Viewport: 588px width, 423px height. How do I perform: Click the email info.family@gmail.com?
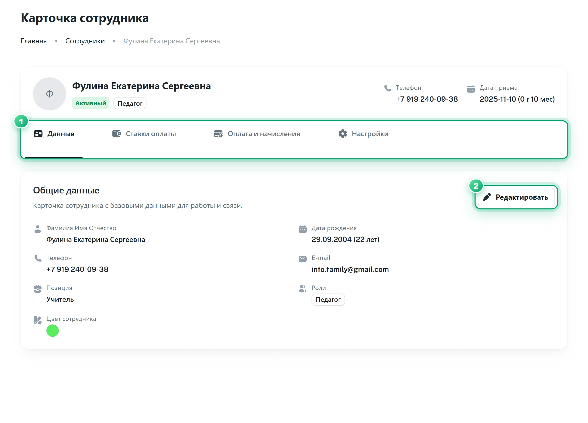350,270
